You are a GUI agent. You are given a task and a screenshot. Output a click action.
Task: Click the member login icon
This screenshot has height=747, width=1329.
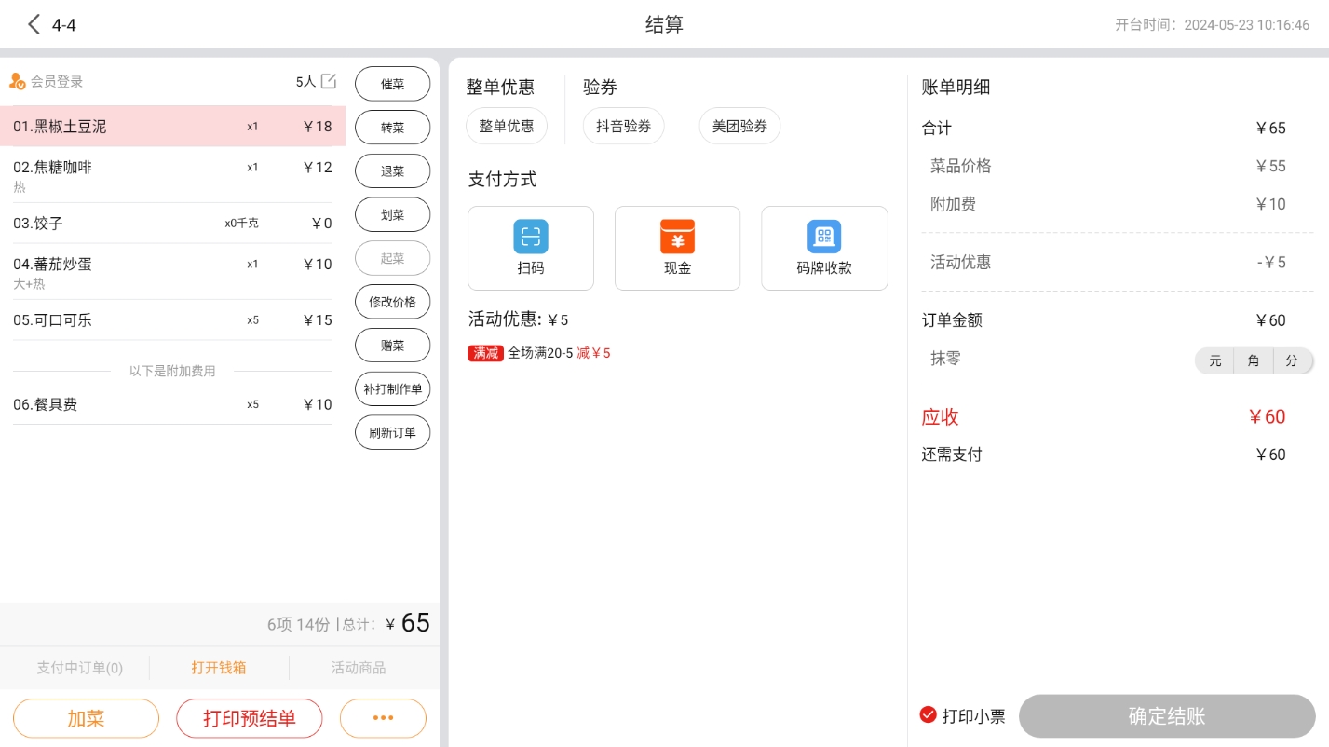pyautogui.click(x=17, y=82)
